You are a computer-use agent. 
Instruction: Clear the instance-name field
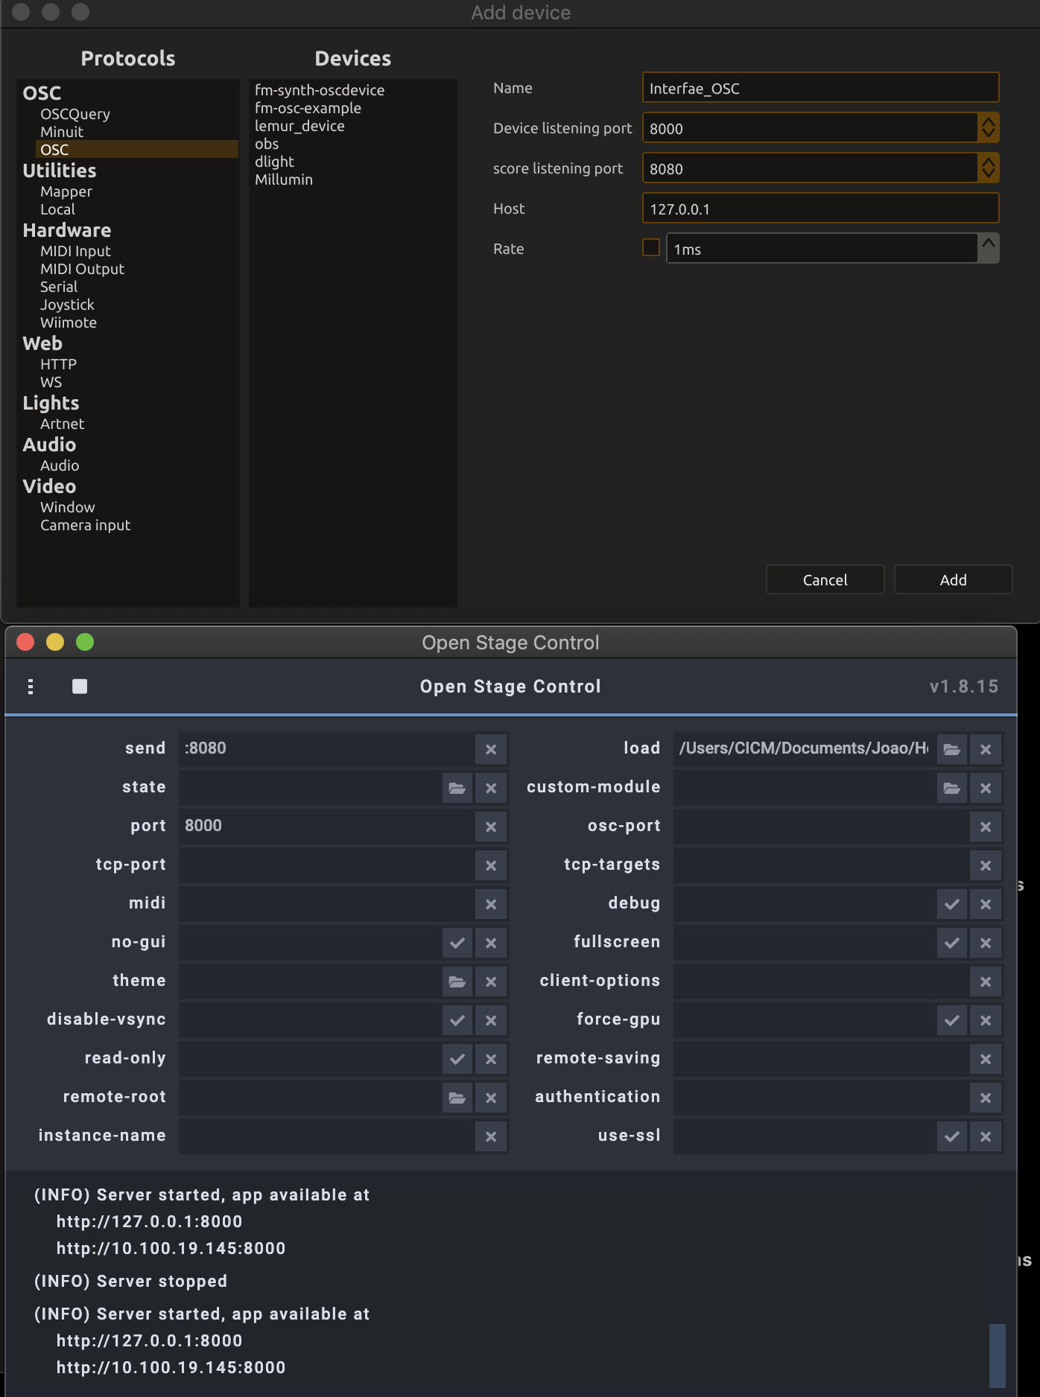pos(491,1136)
